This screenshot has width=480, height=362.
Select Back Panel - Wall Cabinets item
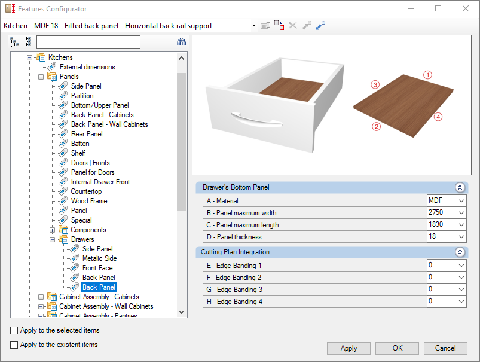(x=109, y=124)
